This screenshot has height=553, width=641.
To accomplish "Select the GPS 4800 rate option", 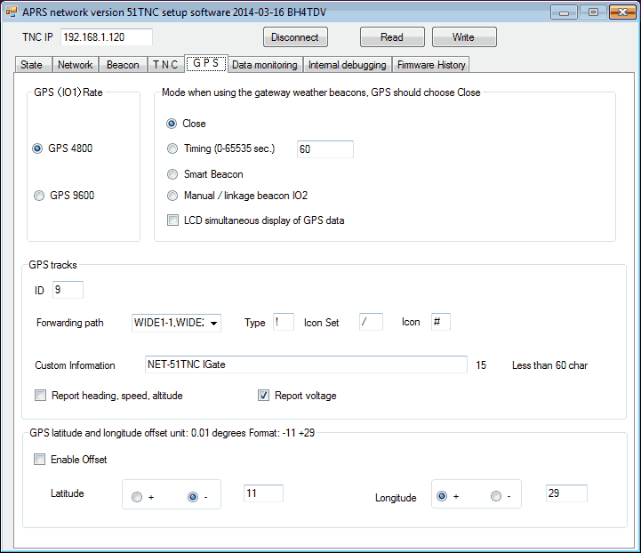I will (38, 148).
